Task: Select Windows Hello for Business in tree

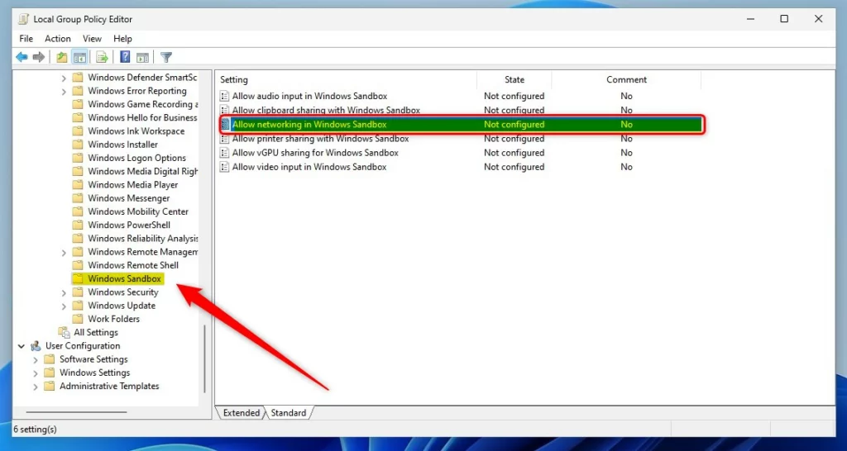Action: pyautogui.click(x=142, y=117)
